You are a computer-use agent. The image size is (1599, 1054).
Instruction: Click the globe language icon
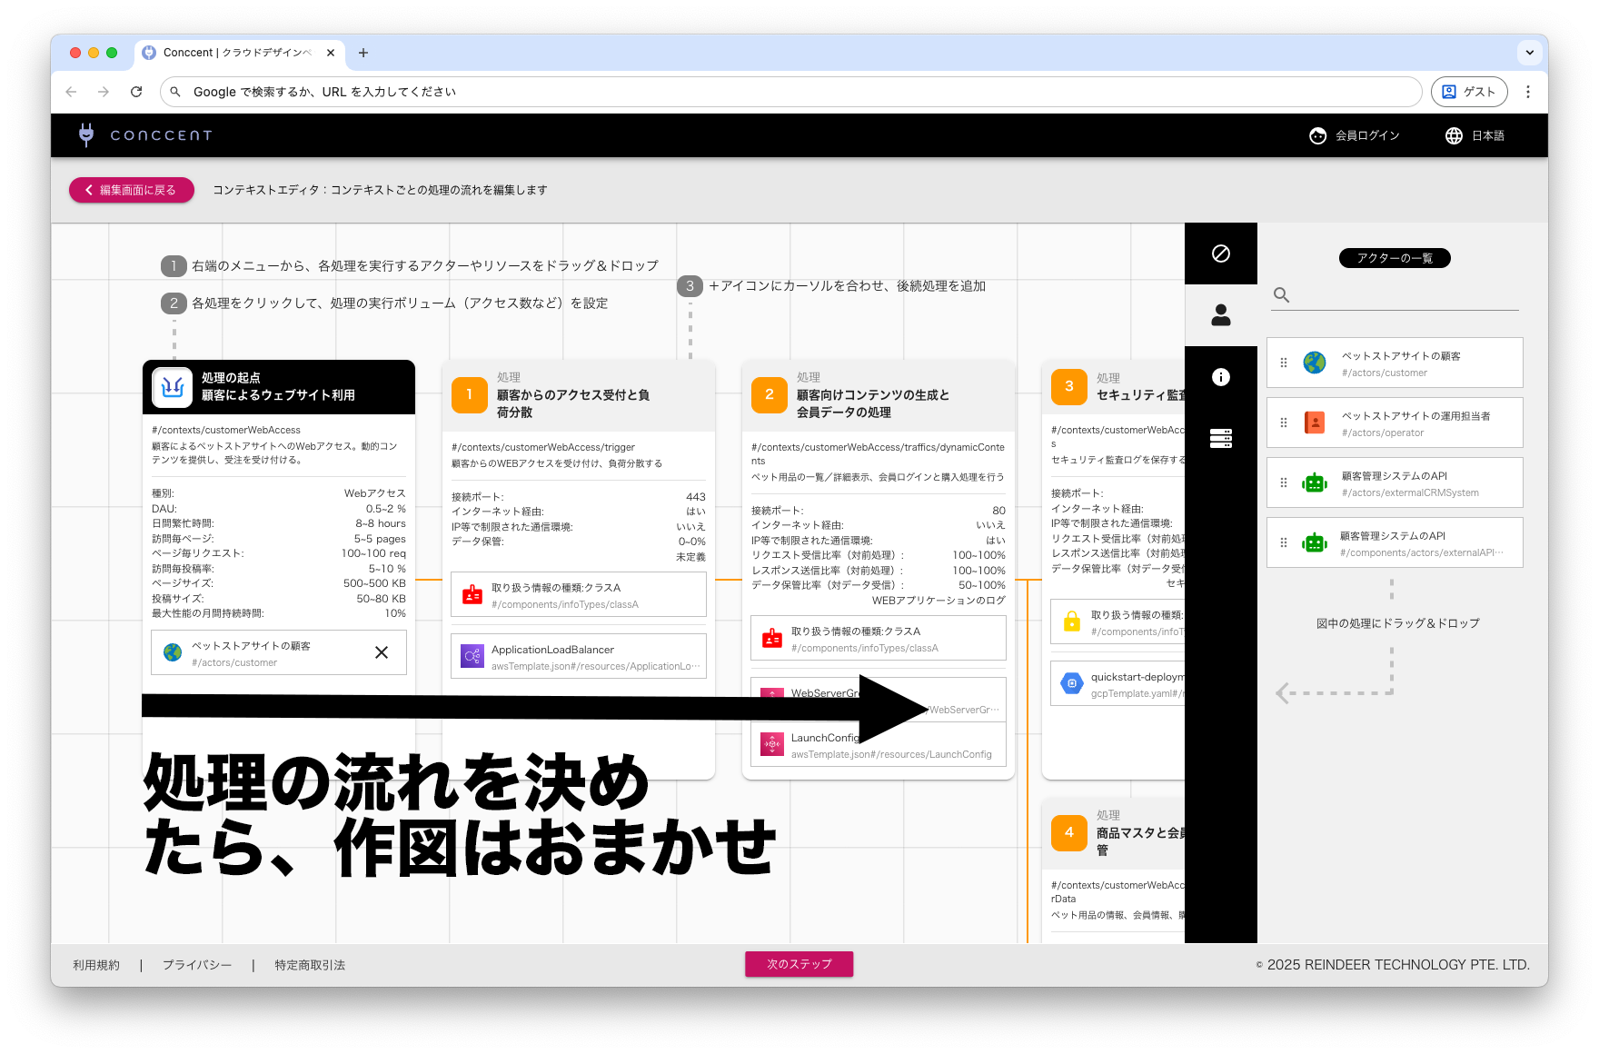point(1454,135)
